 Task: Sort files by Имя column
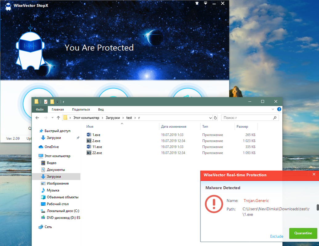[90, 127]
